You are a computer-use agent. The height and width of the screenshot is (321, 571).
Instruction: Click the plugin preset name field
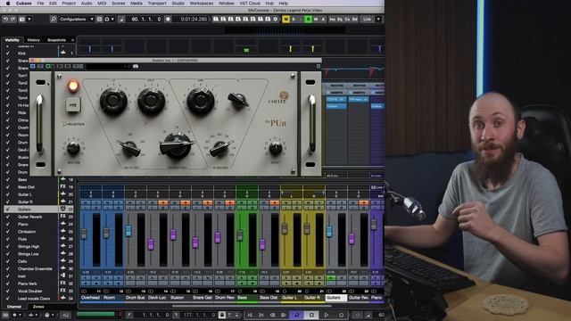click(x=108, y=66)
